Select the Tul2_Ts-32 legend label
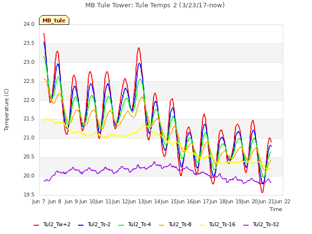This screenshot has width=312, height=234. [x=266, y=224]
